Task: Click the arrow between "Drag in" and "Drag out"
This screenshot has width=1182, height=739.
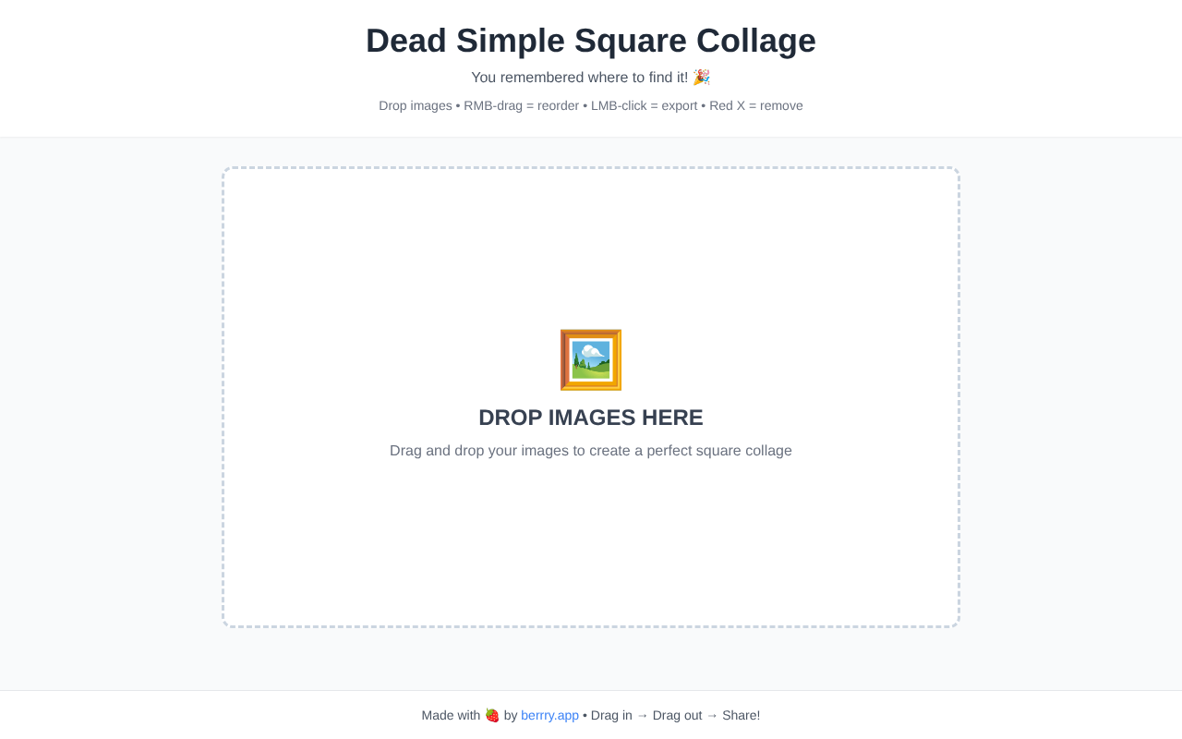Action: (643, 715)
